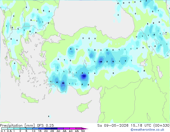Pick the 15–20 mm legend color swatch
The height and width of the screenshot is (132, 170).
(x=42, y=128)
